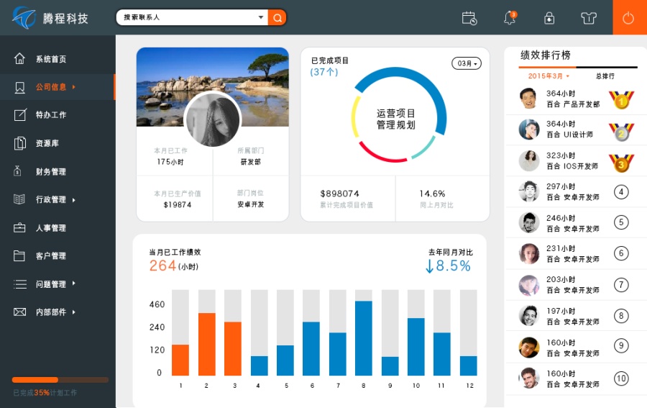The image size is (647, 408).
Task: Click the bronze rank 3 medal
Action: point(621,163)
